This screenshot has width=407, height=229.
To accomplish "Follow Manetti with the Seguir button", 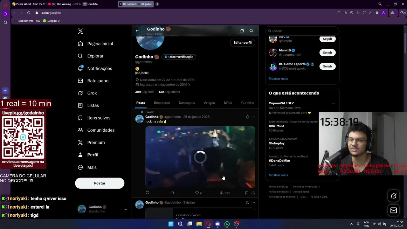I will [328, 52].
